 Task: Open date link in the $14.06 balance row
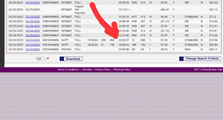[33, 21]
